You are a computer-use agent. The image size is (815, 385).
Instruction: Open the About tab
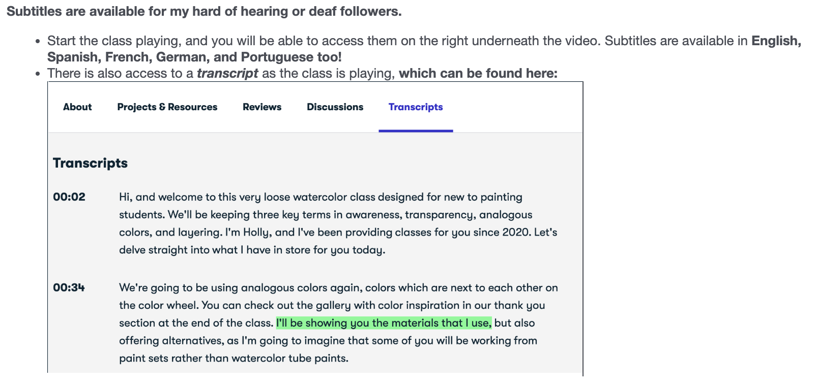pyautogui.click(x=77, y=107)
